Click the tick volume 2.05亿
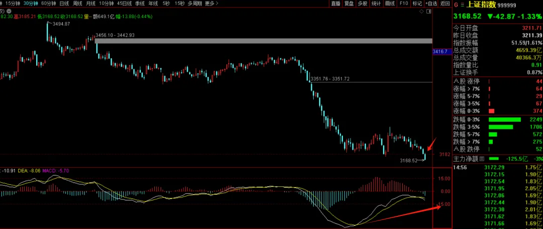 tap(534, 188)
